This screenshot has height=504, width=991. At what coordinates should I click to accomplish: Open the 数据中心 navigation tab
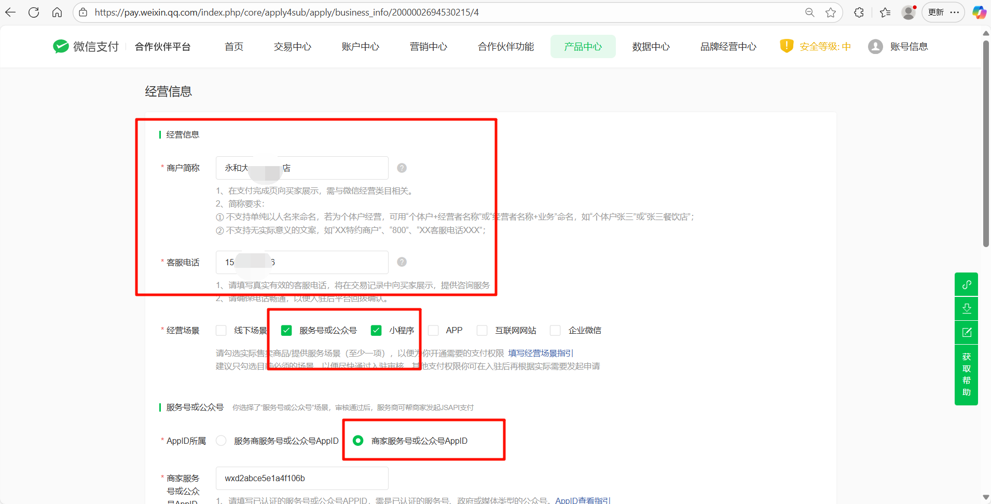click(x=651, y=47)
